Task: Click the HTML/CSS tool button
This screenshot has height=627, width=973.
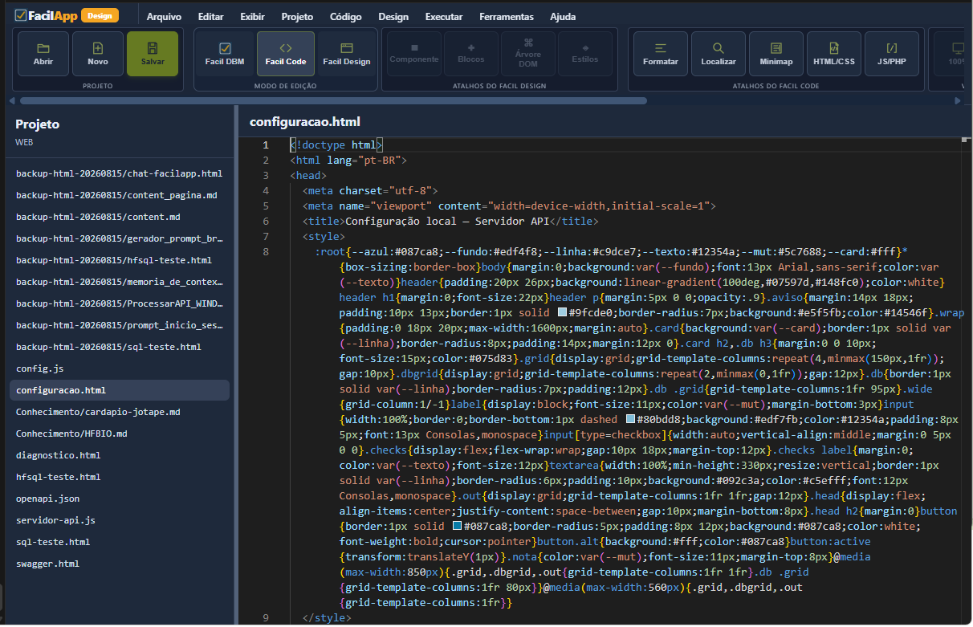Action: coord(834,54)
